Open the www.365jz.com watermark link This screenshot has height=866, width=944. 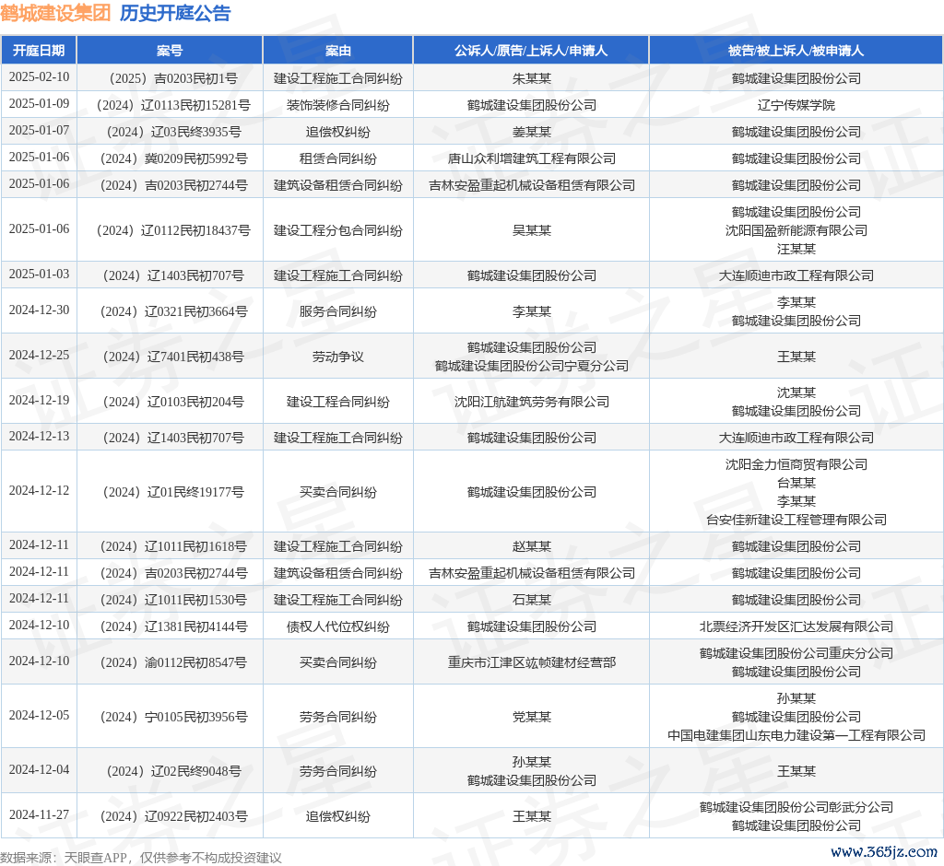coord(884,851)
